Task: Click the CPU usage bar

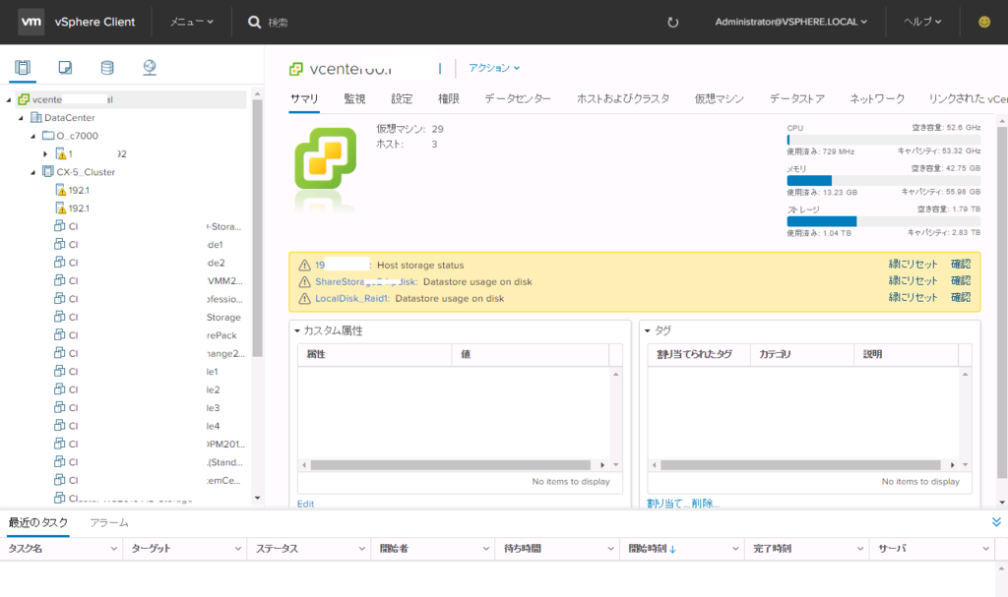Action: pyautogui.click(x=883, y=140)
